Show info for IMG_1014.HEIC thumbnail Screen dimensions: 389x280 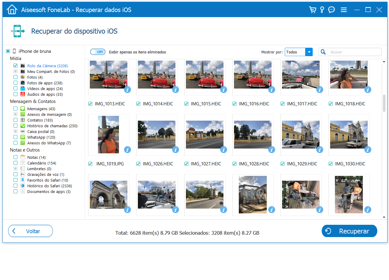tap(175, 89)
